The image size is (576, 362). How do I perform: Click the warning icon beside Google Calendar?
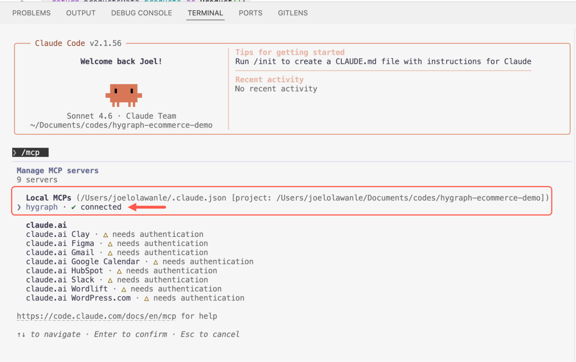coord(156,261)
